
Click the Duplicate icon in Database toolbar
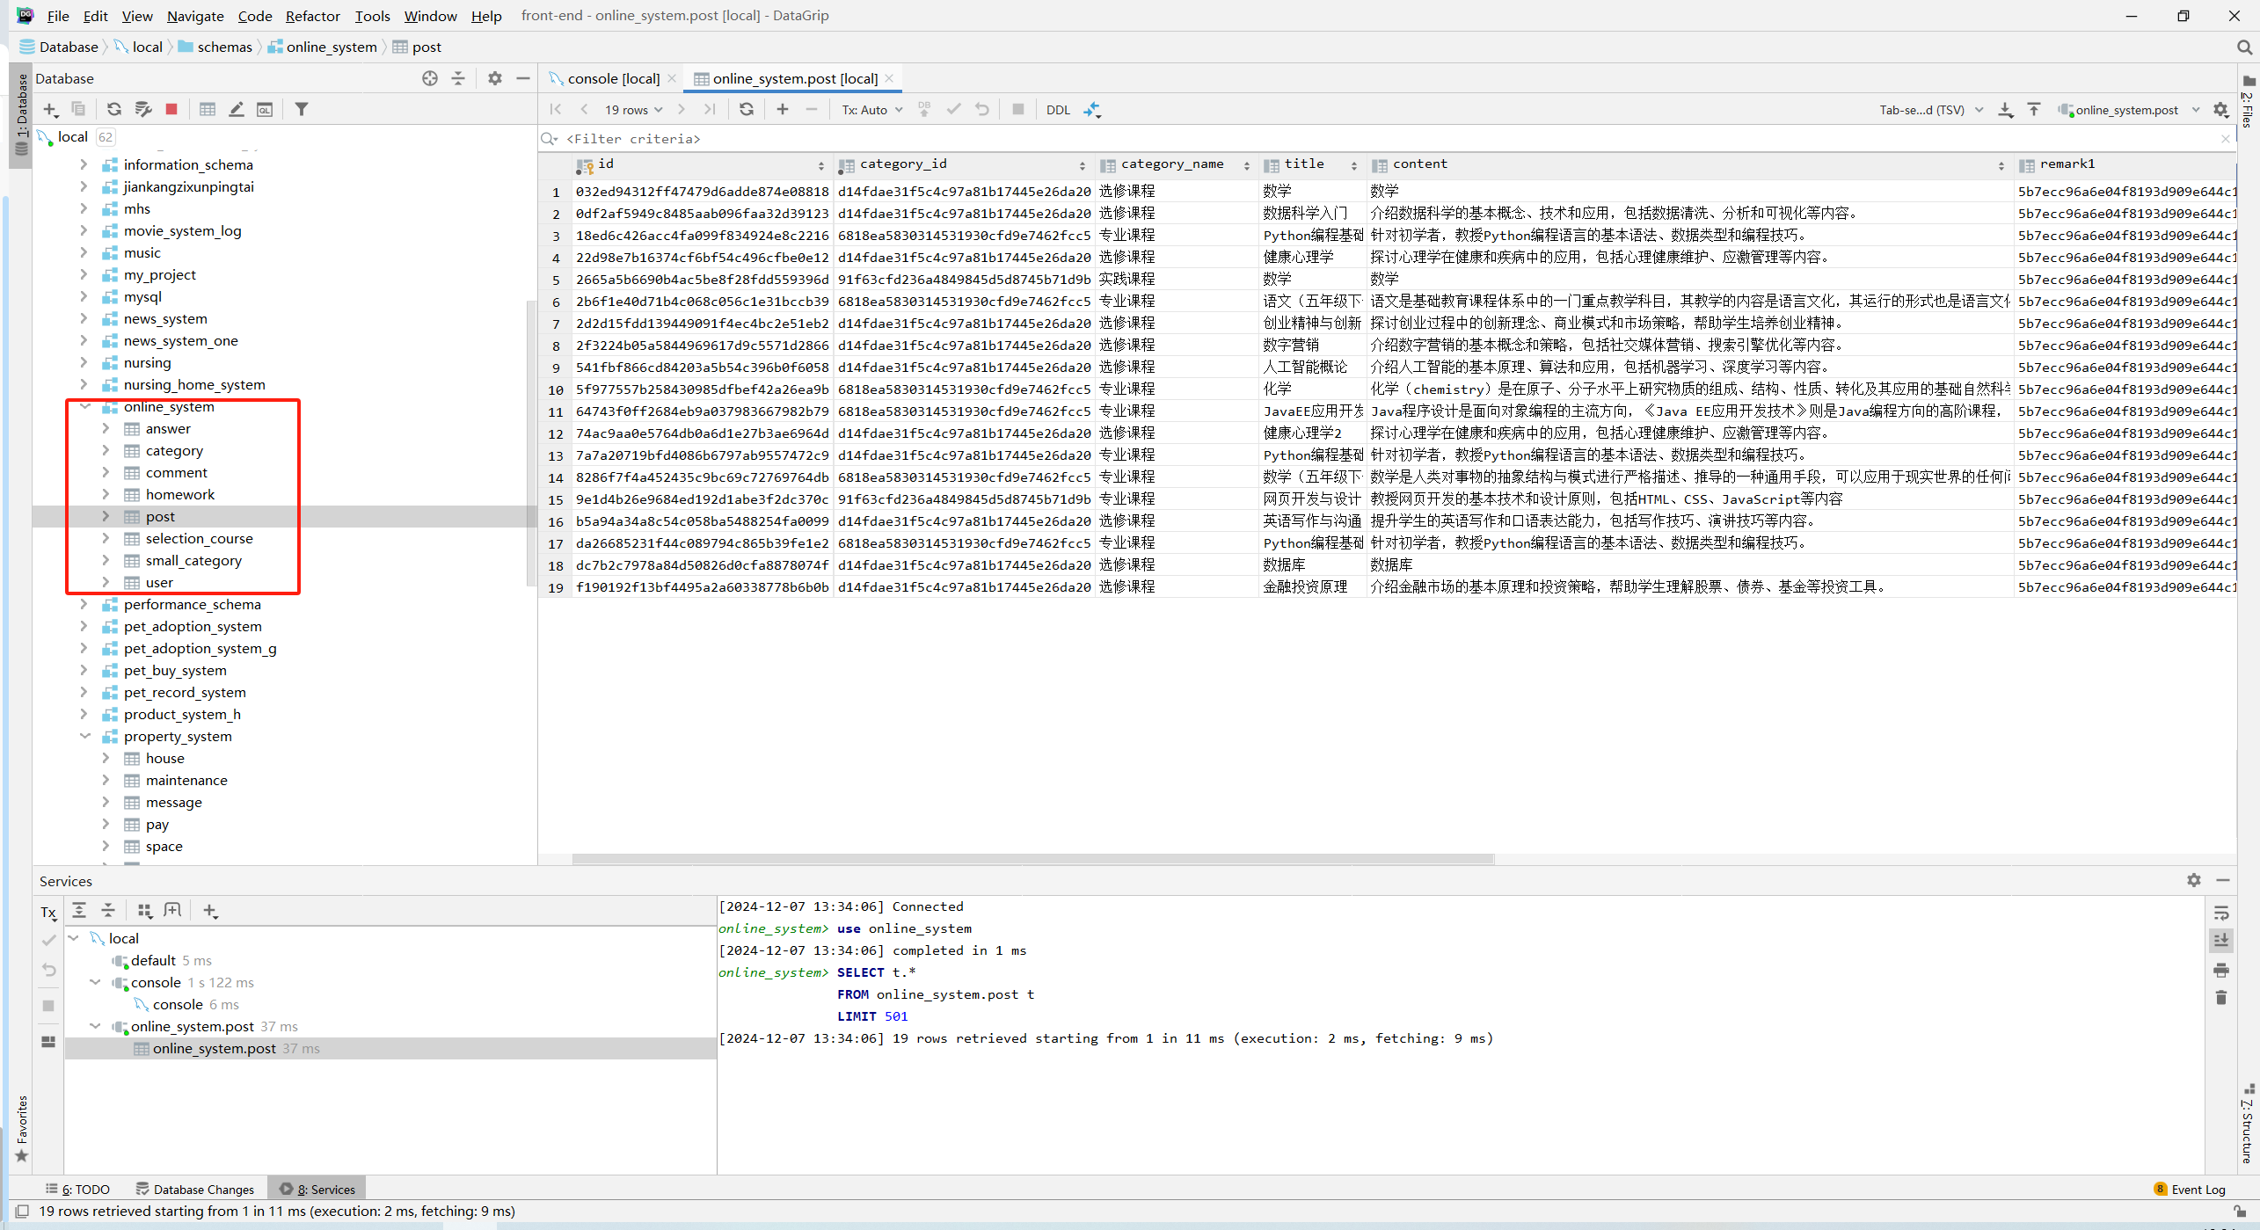coord(78,109)
